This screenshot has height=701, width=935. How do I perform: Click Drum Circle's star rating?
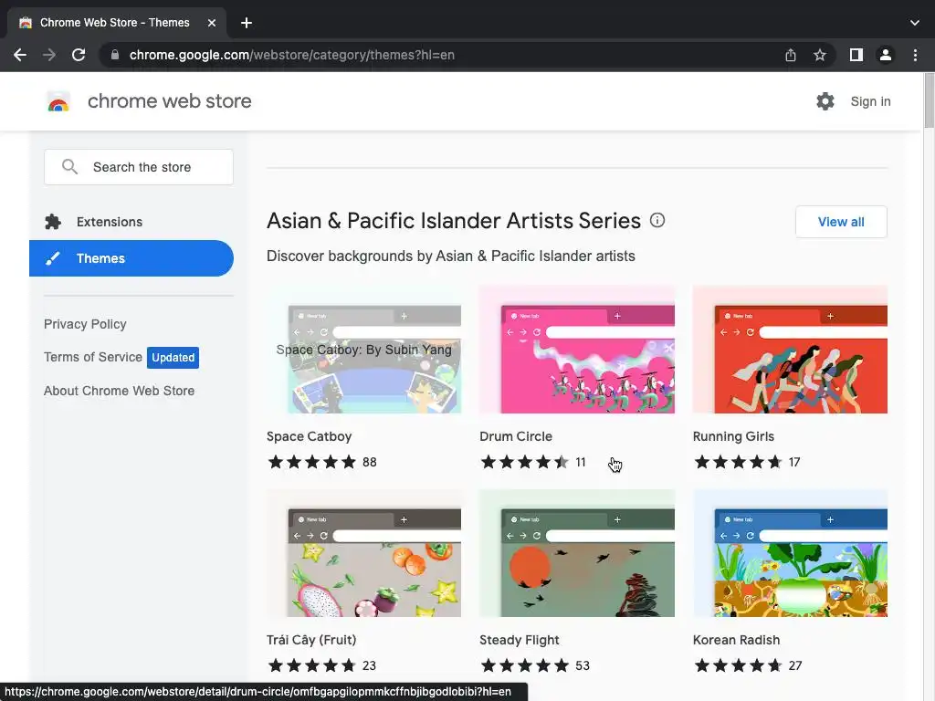[x=525, y=462]
